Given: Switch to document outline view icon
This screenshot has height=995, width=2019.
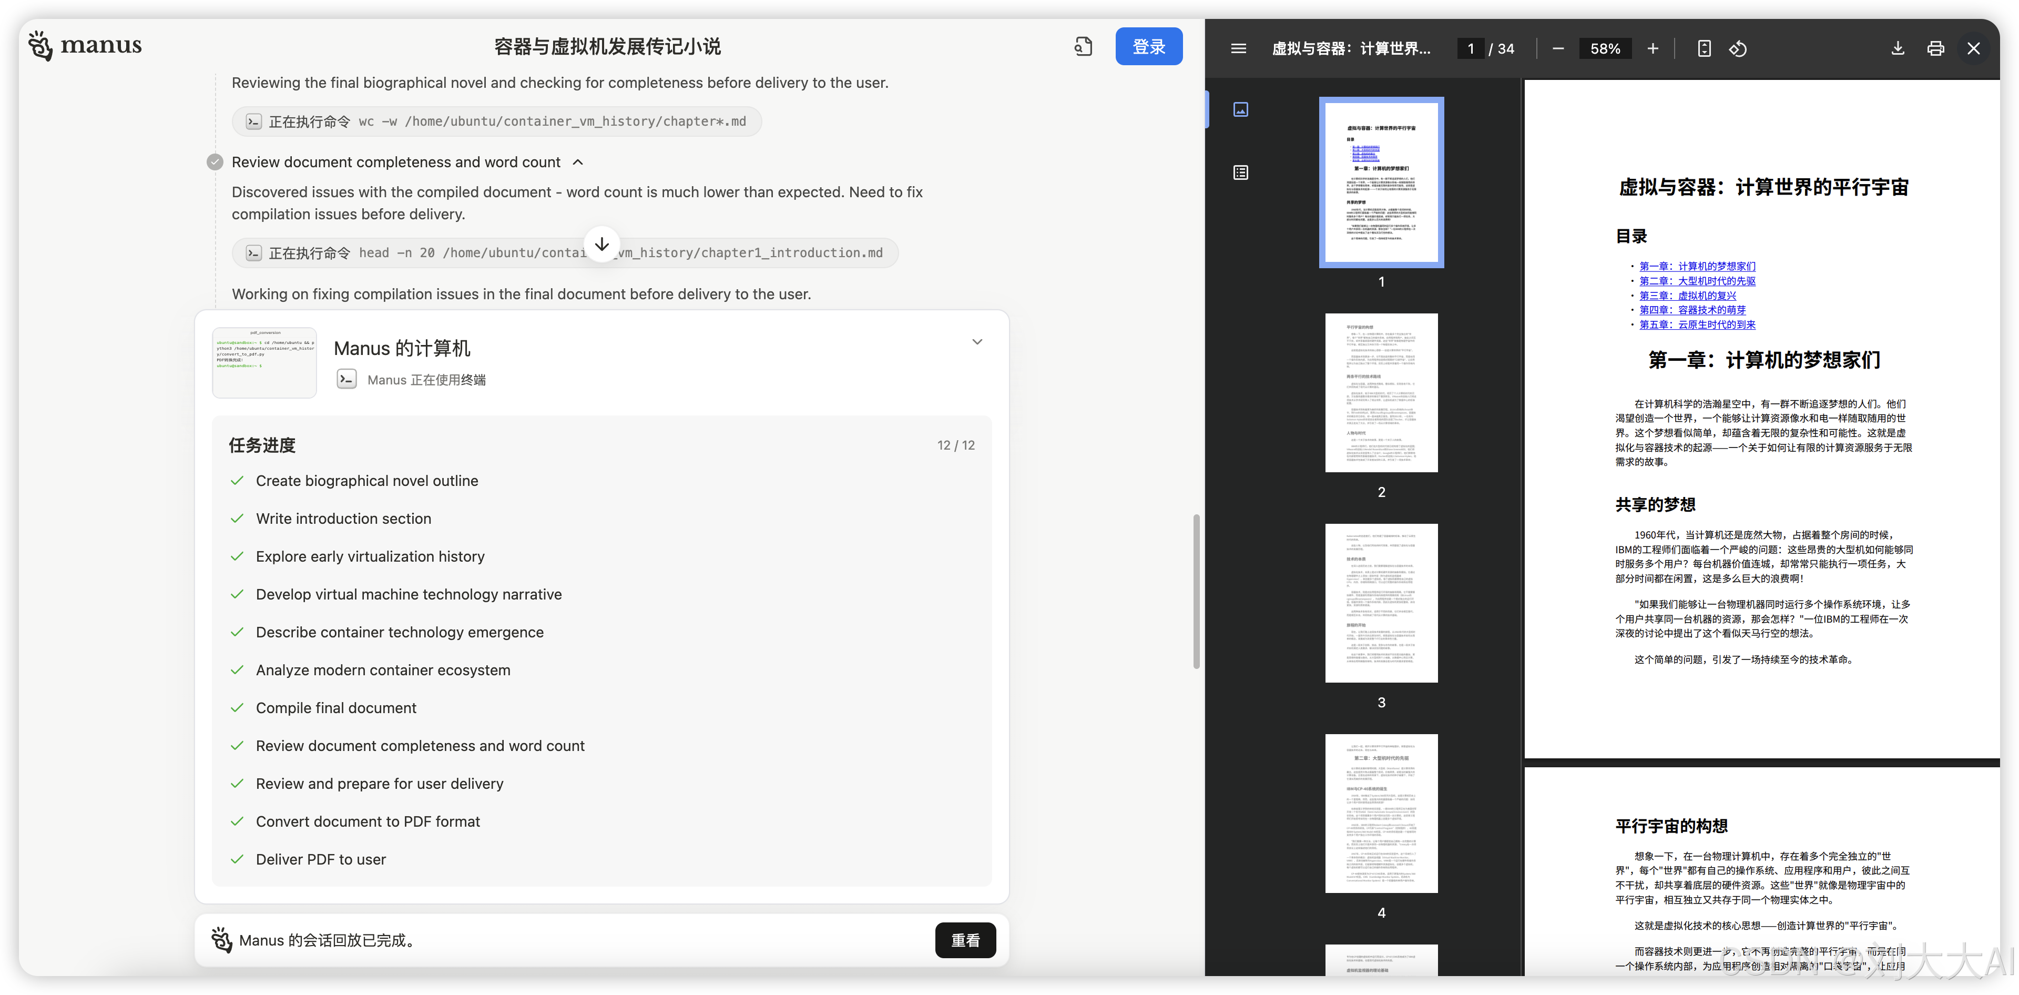Looking at the screenshot, I should (x=1241, y=172).
